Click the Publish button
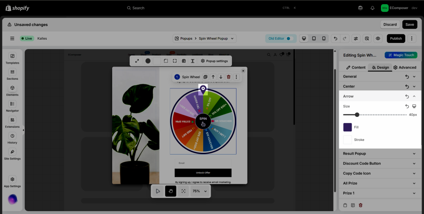Viewport: 424px width, 214px height. pyautogui.click(x=396, y=38)
